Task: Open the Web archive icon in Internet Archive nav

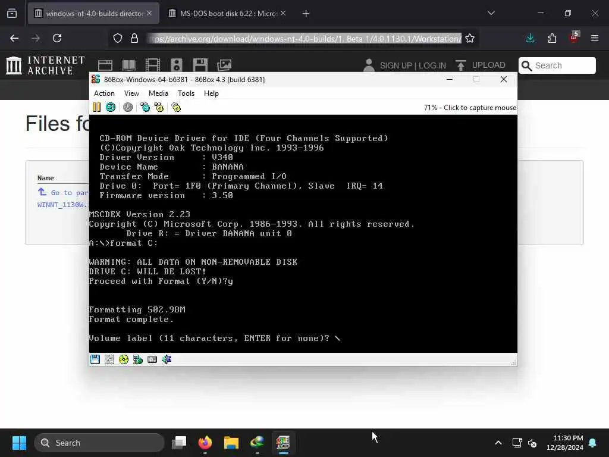Action: click(x=105, y=65)
